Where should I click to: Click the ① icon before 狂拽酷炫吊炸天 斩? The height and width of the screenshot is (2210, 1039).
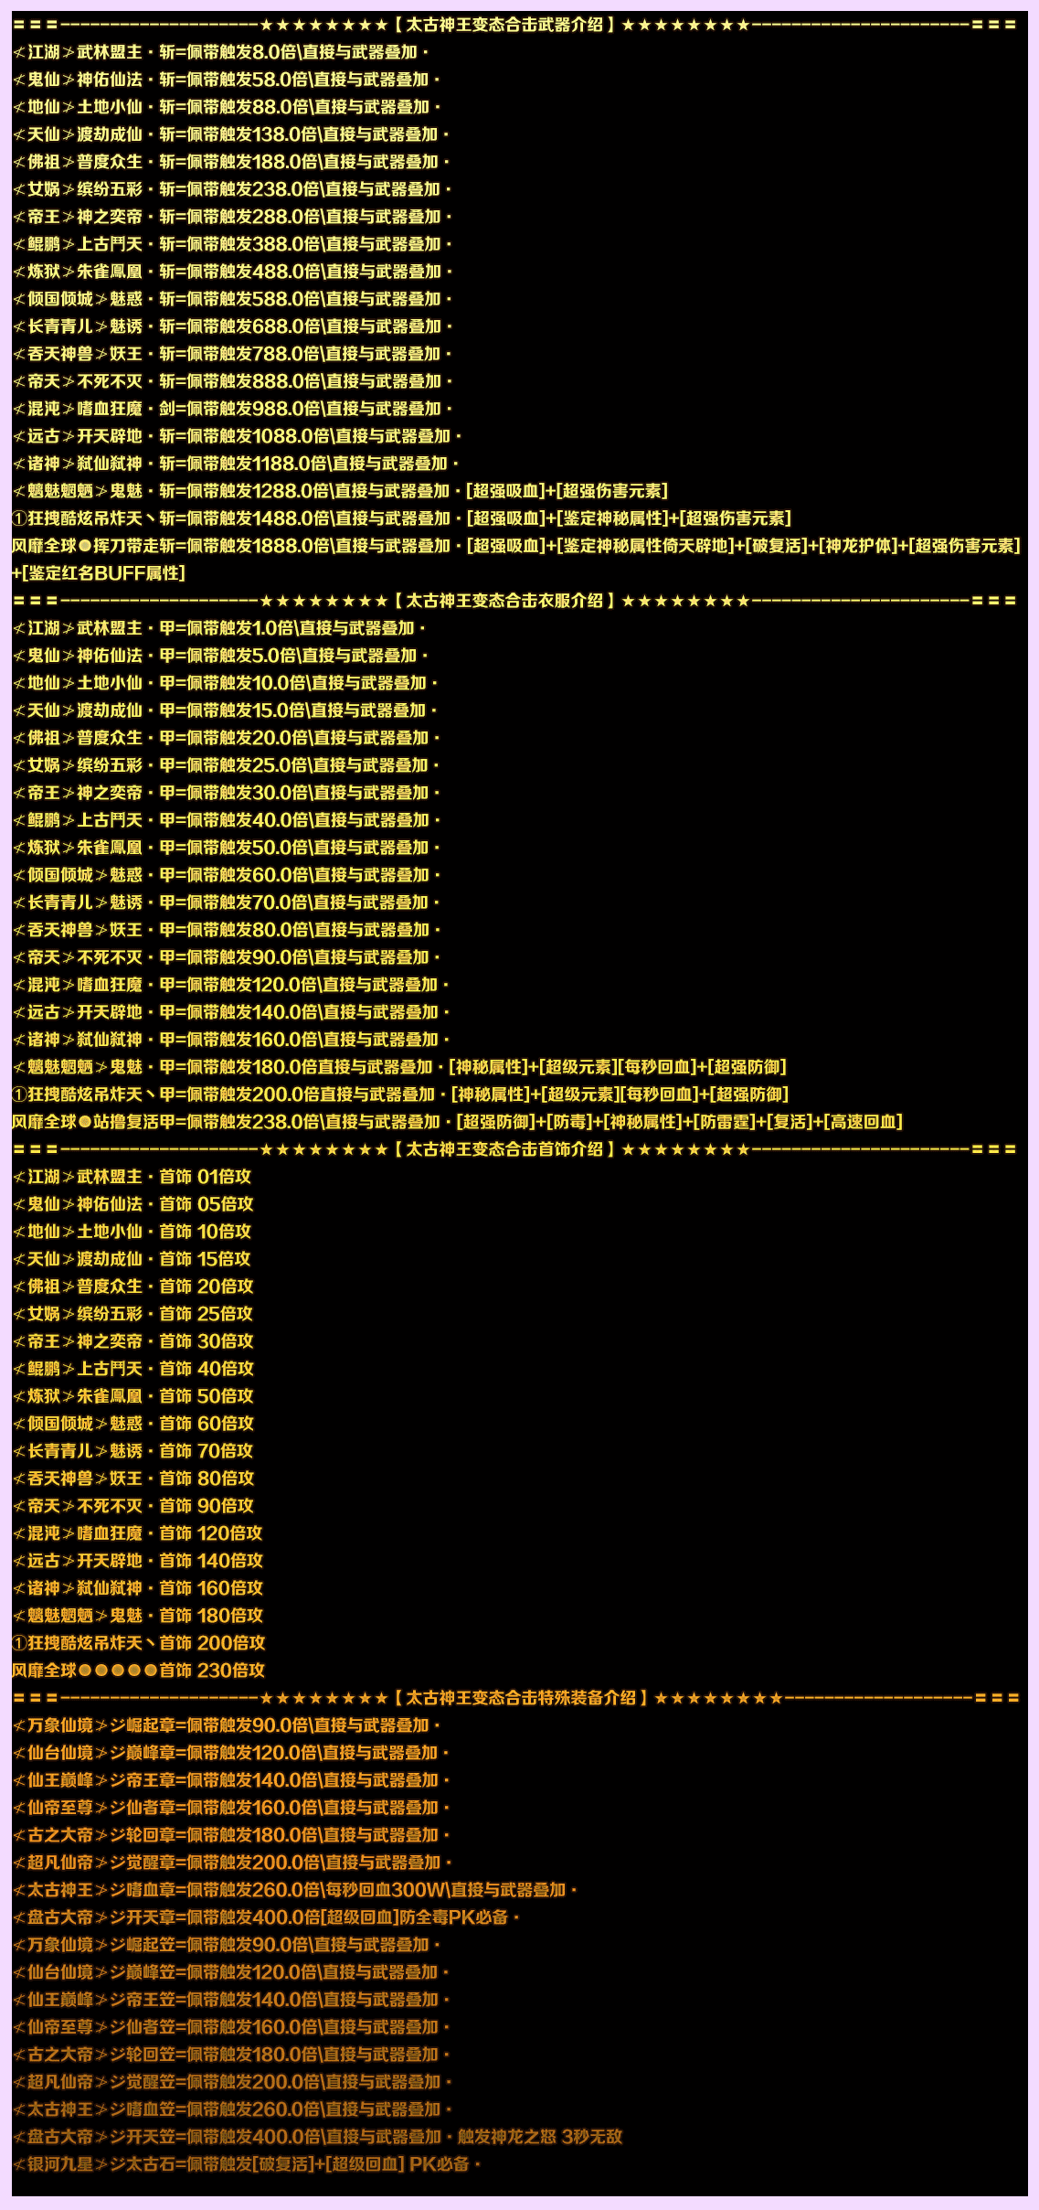click(19, 518)
